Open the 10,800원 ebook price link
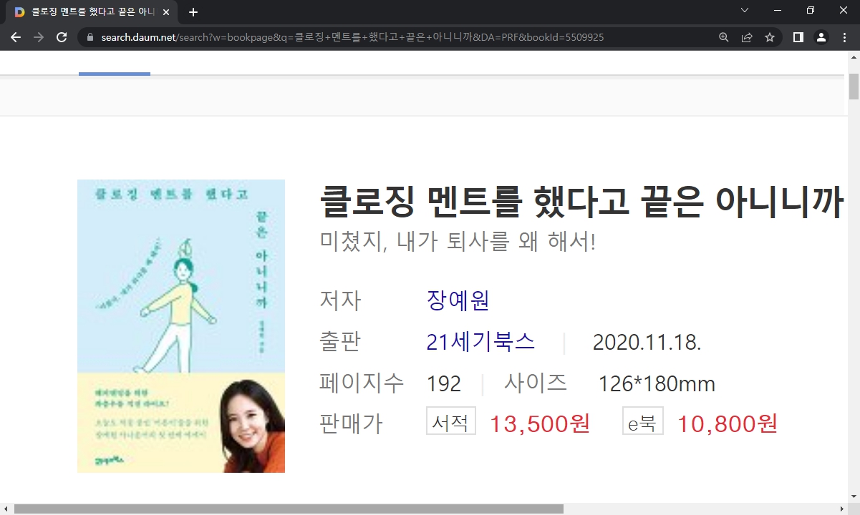Screen dimensions: 860x515 point(728,423)
